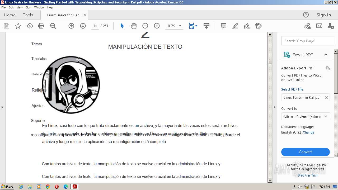This screenshot has width=338, height=190.
Task: Open the Sign menu
Action: (x=28, y=7)
